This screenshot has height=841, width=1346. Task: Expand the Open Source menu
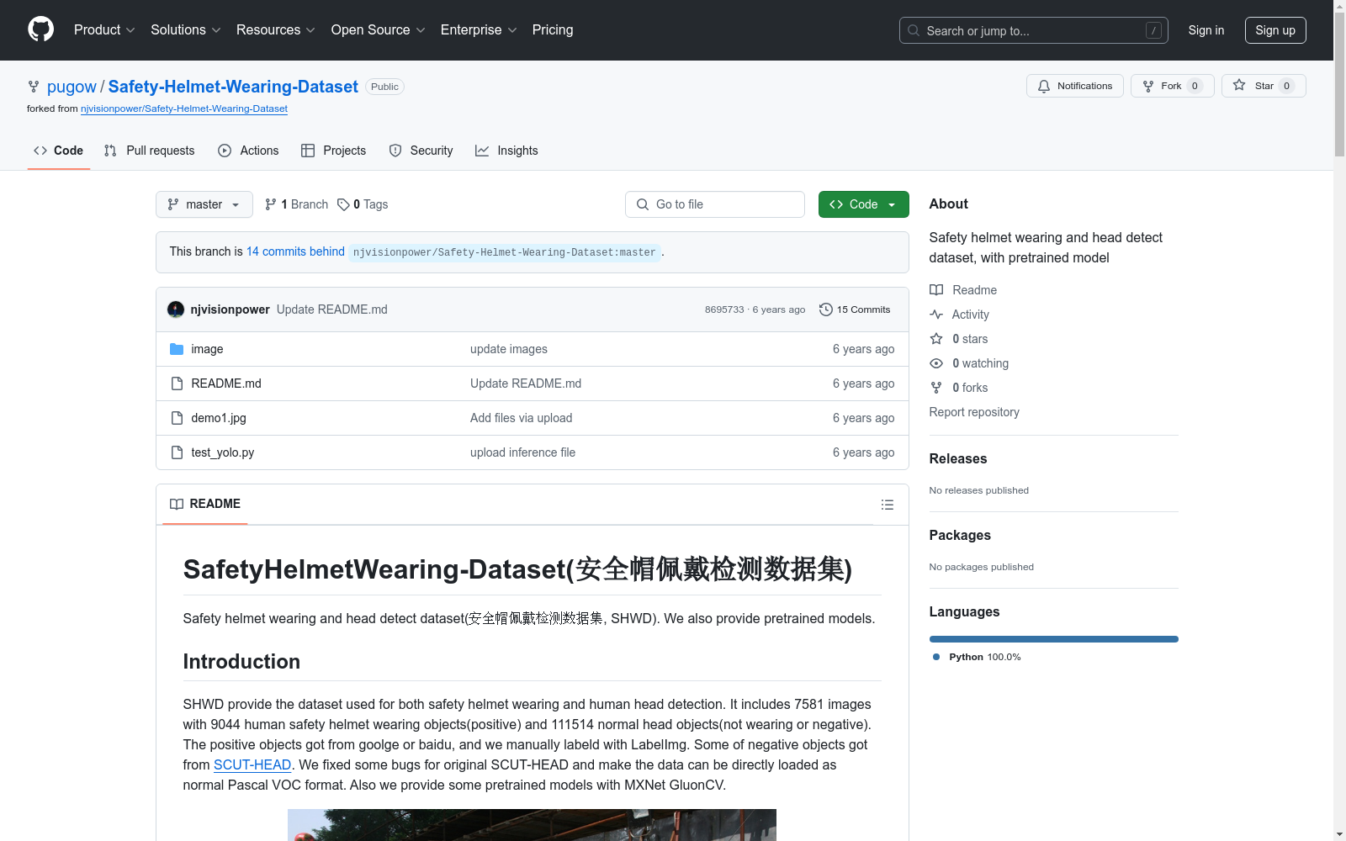click(378, 29)
